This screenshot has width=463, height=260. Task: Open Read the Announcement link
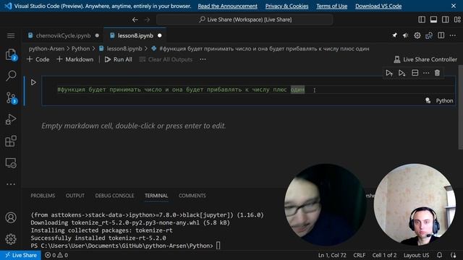coord(227,6)
